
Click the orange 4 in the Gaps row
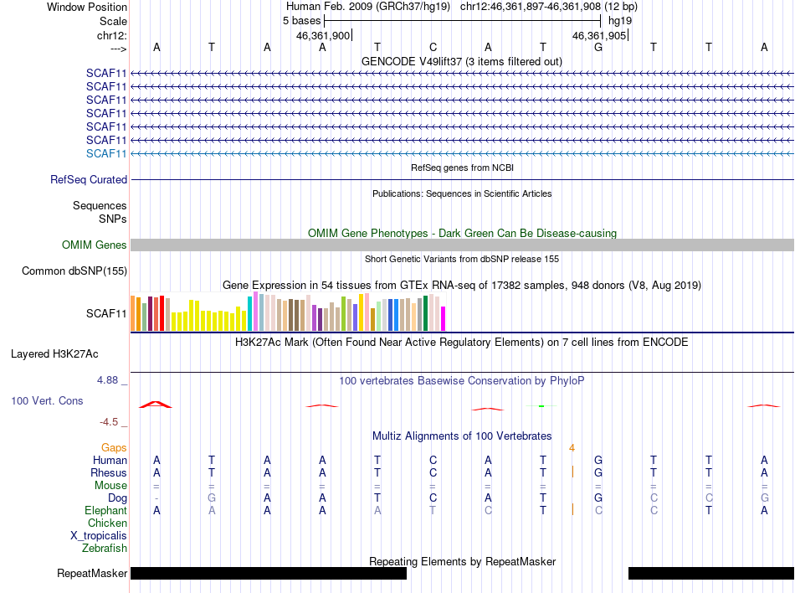coord(572,448)
